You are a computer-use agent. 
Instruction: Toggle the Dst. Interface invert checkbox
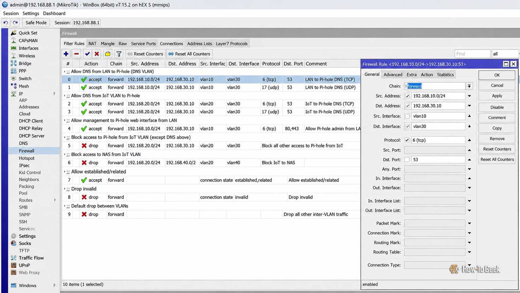click(407, 126)
